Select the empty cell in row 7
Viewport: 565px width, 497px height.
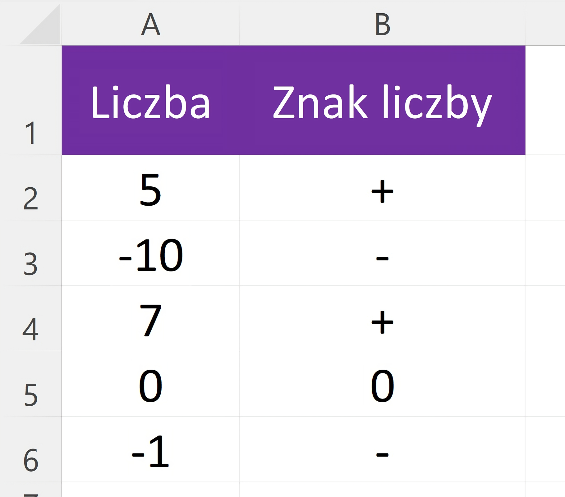pyautogui.click(x=150, y=491)
